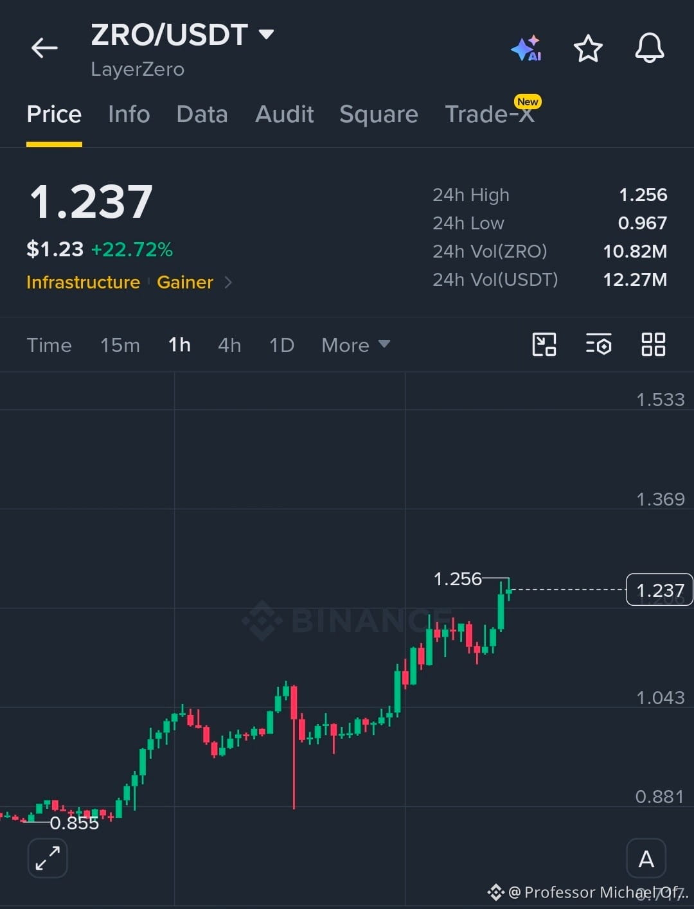The width and height of the screenshot is (694, 909).
Task: Toggle auto scale A button
Action: pyautogui.click(x=646, y=858)
